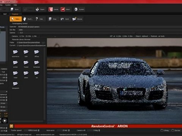This screenshot has width=182, height=136.
Task: Select the 50 mm lens preset
Action: pyautogui.click(x=3, y=107)
